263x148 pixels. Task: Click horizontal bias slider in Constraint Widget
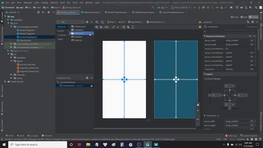coord(230,108)
